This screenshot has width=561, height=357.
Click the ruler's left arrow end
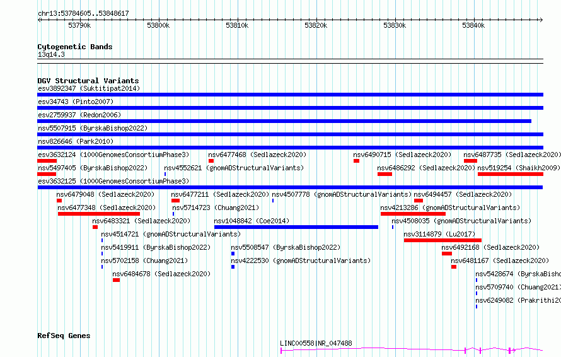coord(39,20)
